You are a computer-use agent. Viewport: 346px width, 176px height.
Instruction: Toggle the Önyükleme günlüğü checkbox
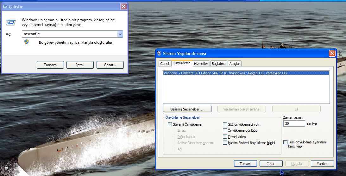pyautogui.click(x=225, y=130)
